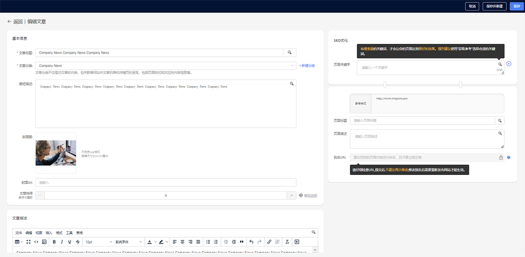Align text right
The image size is (525, 257).
[190, 242]
